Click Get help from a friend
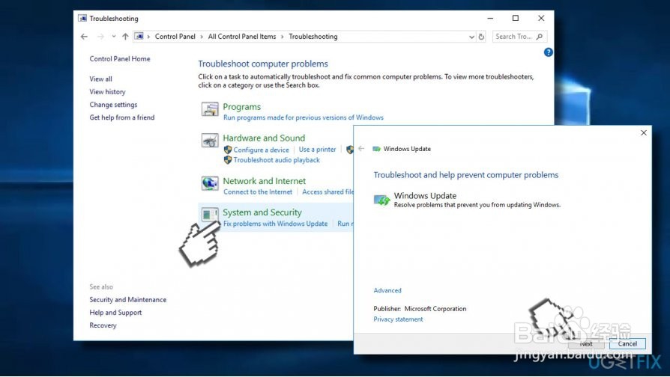The height and width of the screenshot is (377, 670). click(121, 117)
